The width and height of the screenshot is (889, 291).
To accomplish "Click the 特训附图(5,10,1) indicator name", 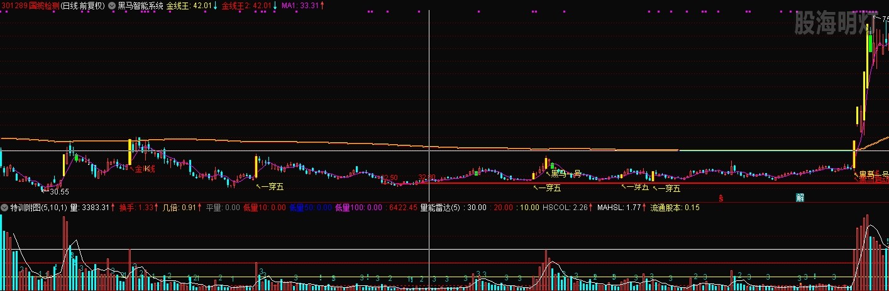I will tap(39, 207).
